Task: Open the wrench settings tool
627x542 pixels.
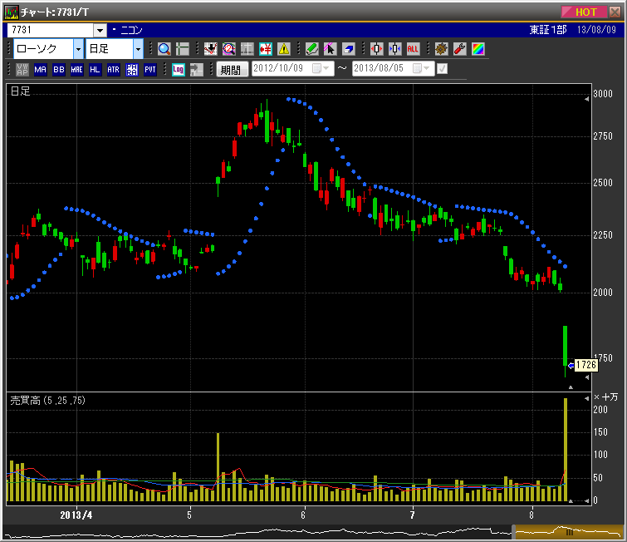Action: (x=459, y=49)
